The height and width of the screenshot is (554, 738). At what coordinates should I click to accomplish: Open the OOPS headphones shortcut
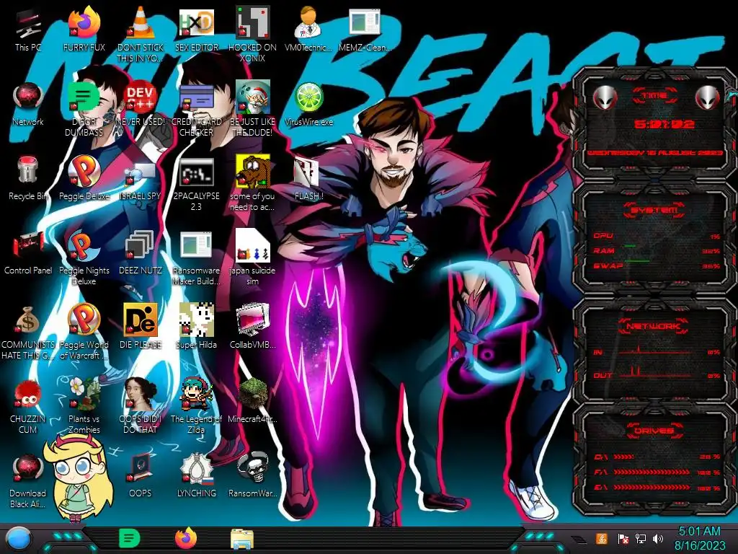141,475
